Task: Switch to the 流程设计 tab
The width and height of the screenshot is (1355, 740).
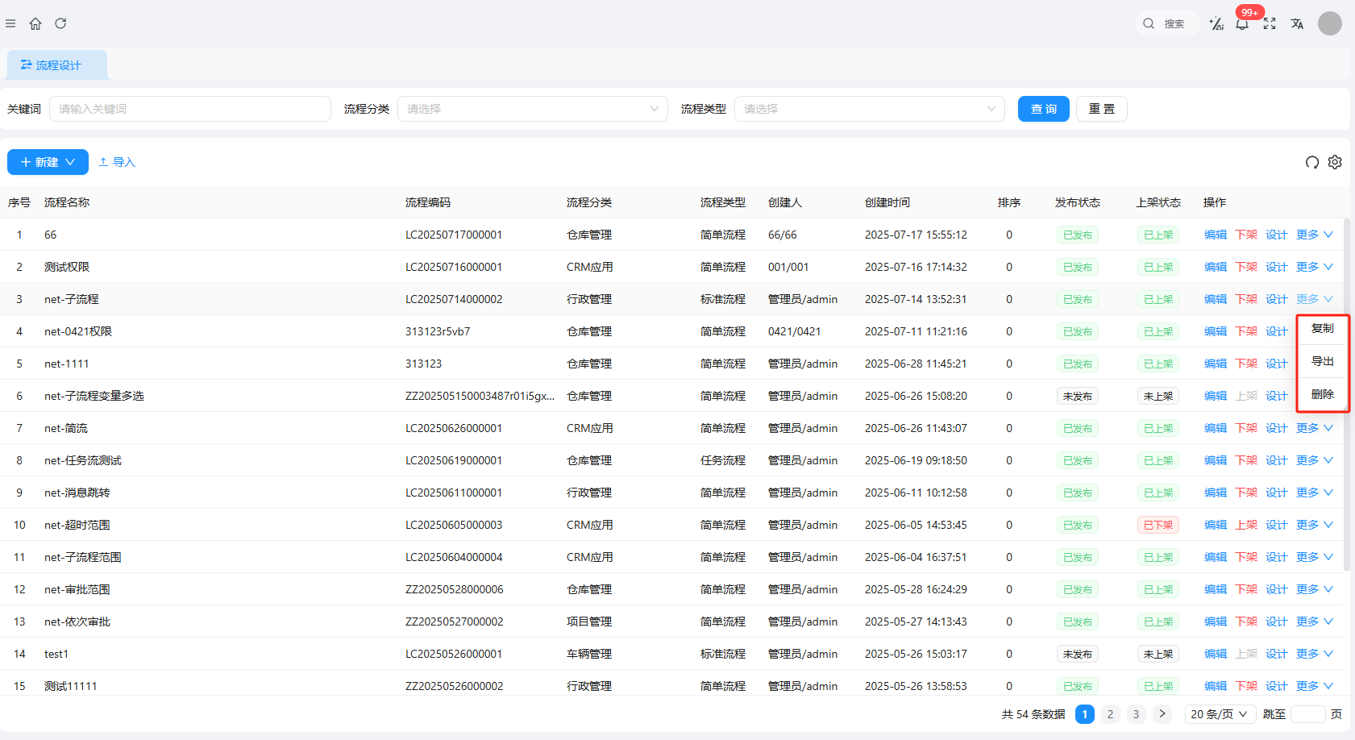Action: point(57,65)
